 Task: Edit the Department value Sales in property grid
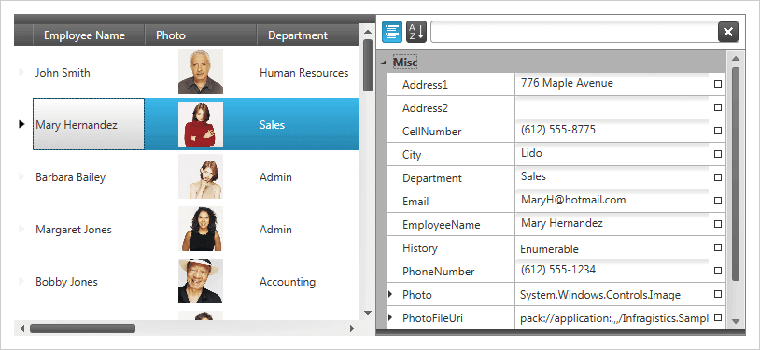[612, 177]
